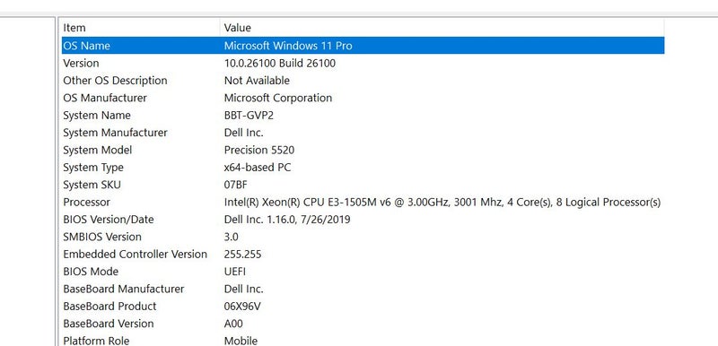Select the BaseBoard Product row label

109,307
